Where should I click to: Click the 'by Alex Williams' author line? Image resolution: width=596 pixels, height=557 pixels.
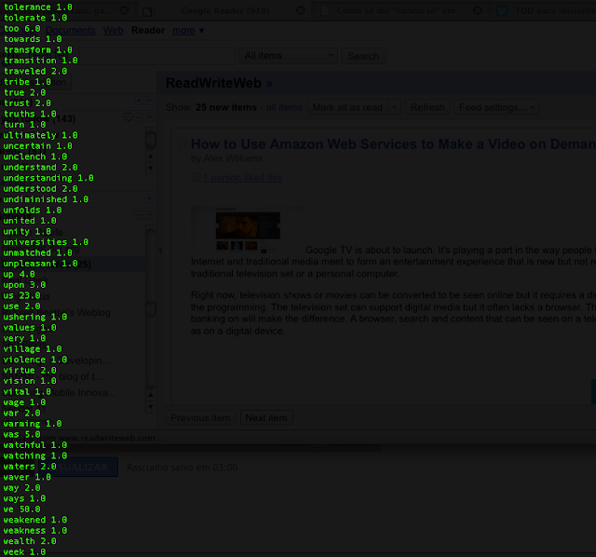click(x=226, y=158)
